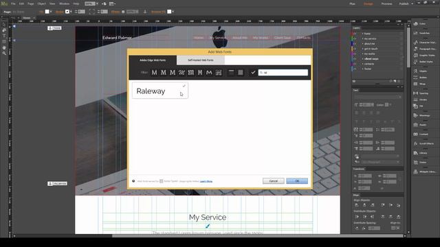Screen dimensions: 440x247
Task: Filter web fonts by Handmade classification
Action: tap(209, 73)
